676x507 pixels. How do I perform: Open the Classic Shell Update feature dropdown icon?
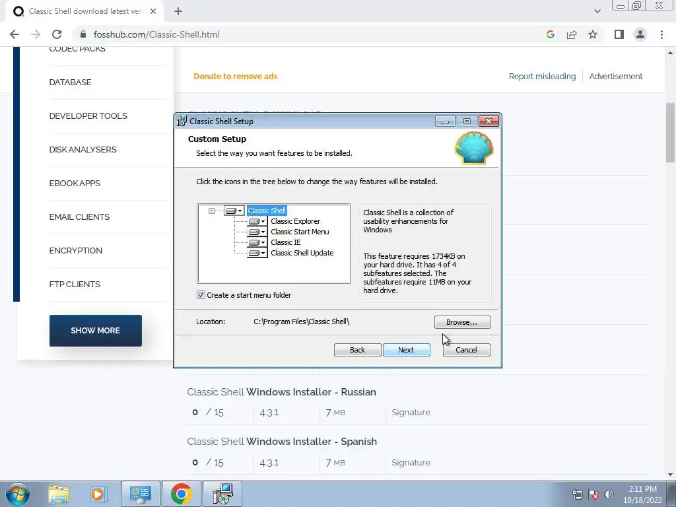click(257, 253)
